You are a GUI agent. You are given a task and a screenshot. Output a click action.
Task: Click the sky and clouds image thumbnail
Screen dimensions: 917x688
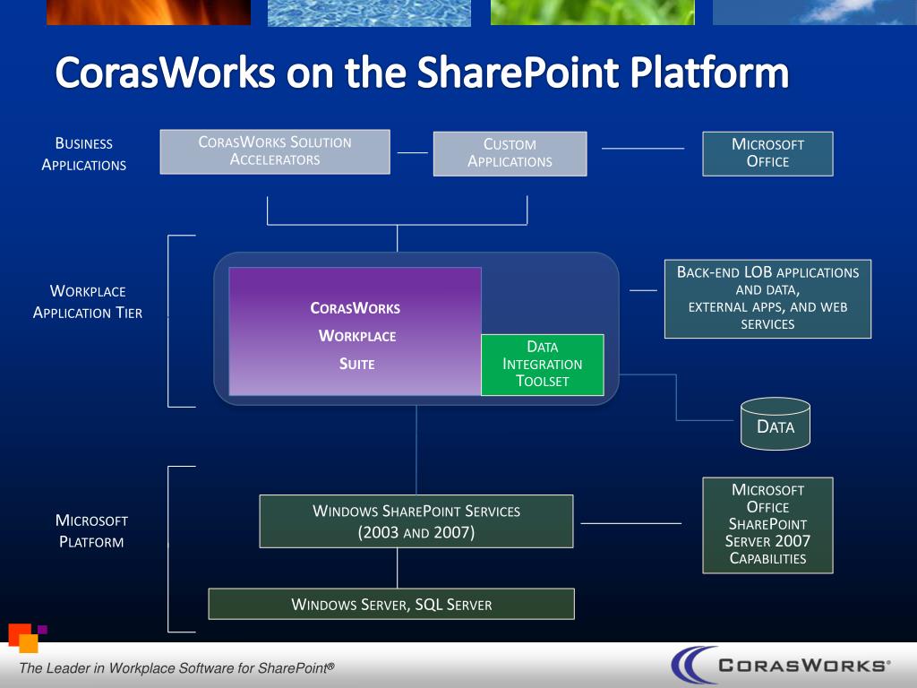815,13
